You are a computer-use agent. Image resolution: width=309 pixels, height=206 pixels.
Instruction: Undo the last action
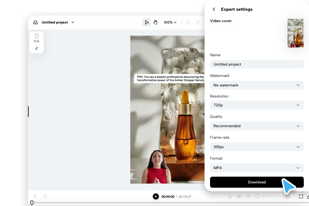(x=188, y=22)
